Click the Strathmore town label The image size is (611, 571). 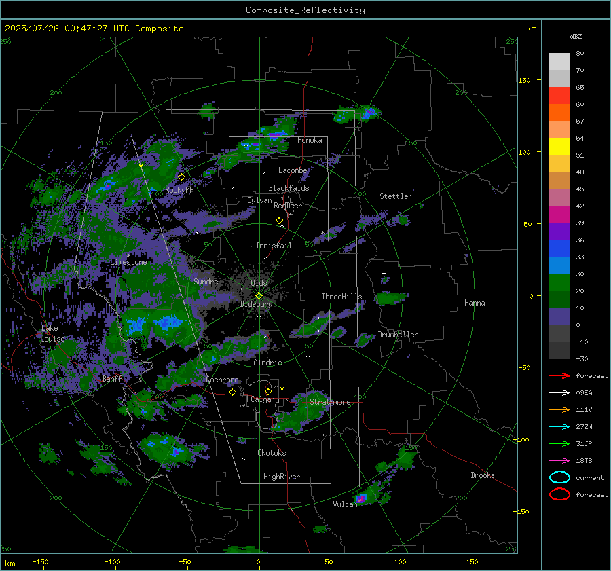[x=330, y=402]
